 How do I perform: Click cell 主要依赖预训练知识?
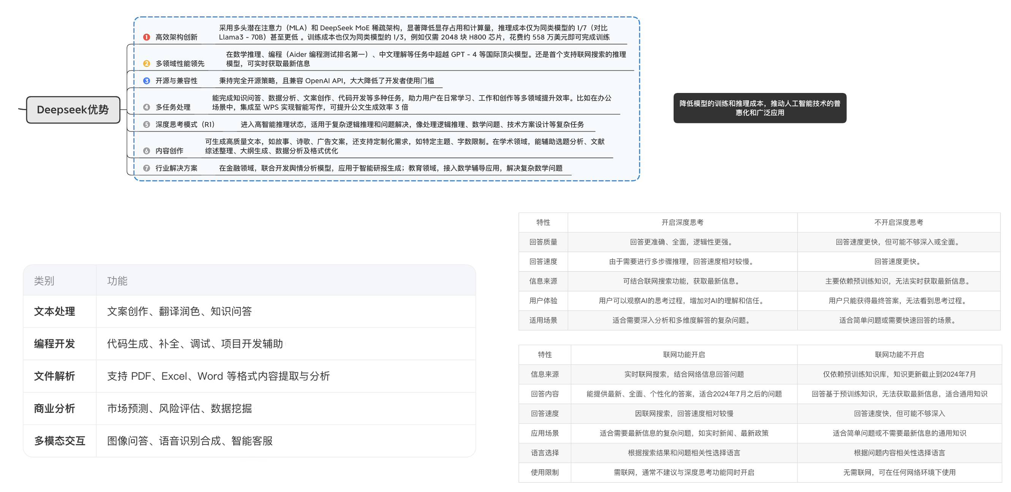click(x=898, y=281)
